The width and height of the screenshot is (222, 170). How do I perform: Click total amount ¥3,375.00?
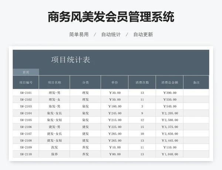[169, 127]
